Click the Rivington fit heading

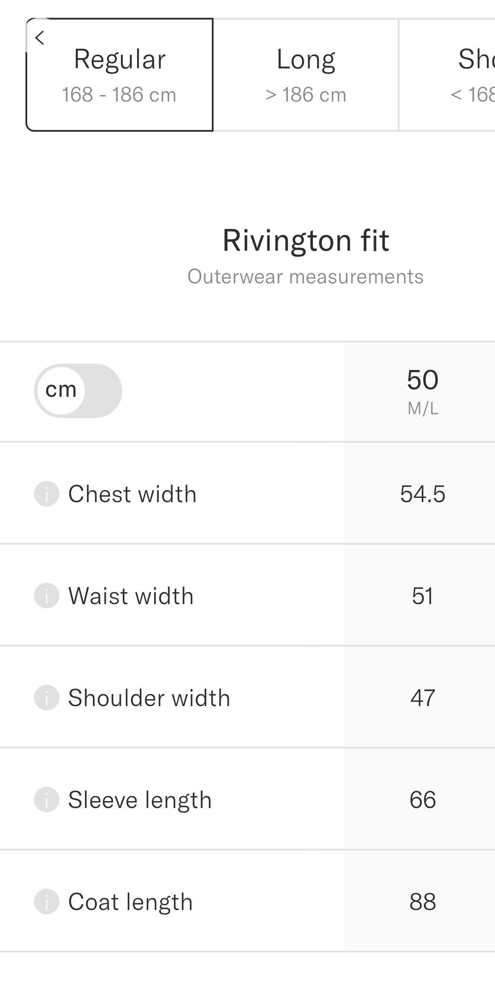point(305,240)
